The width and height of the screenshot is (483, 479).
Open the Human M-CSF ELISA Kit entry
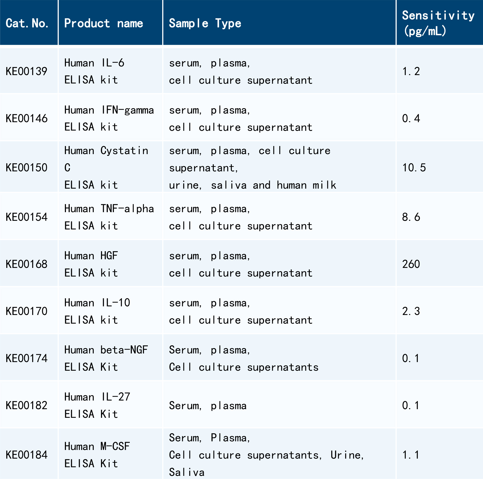pos(97,455)
